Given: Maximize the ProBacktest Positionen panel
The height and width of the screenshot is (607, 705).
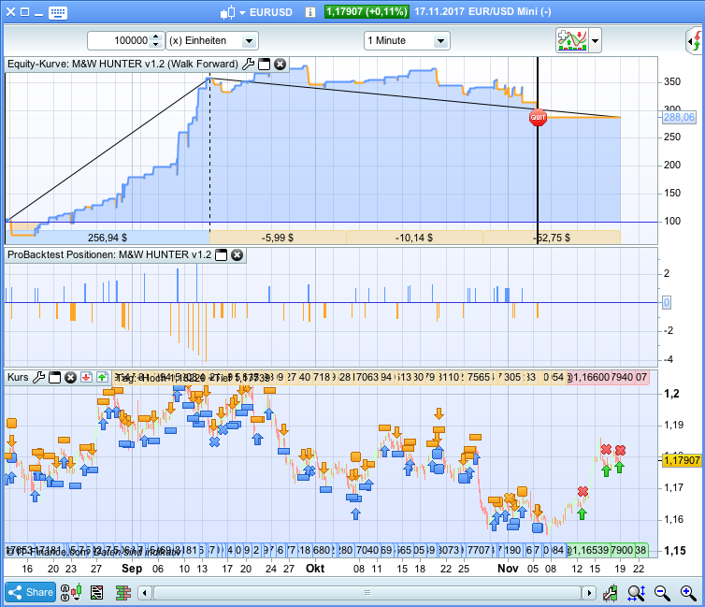Looking at the screenshot, I should (x=222, y=254).
